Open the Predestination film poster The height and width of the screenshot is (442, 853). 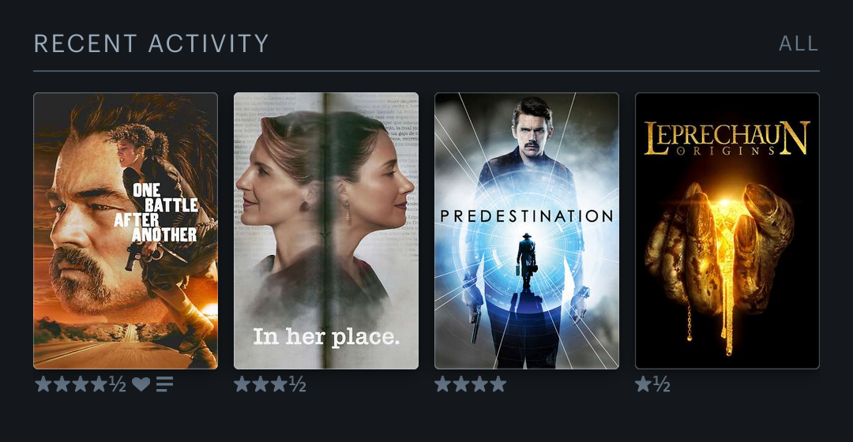point(527,231)
